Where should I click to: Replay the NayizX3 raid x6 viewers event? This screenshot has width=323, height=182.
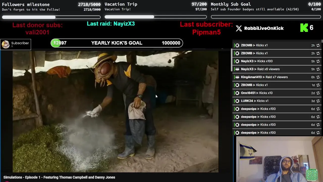(x=318, y=69)
